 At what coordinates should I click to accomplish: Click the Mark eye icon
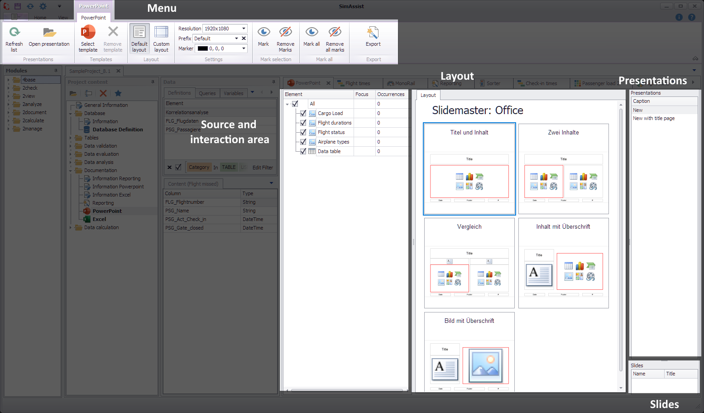pos(263,33)
